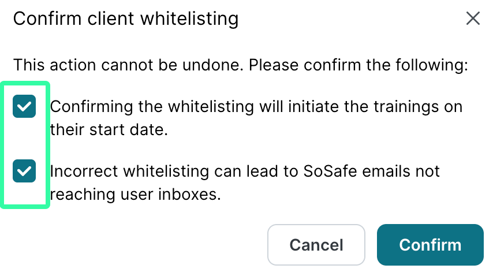Toggle the checkbox beside 'Incorrect whitelisting'
The image size is (493, 276).
(x=24, y=171)
